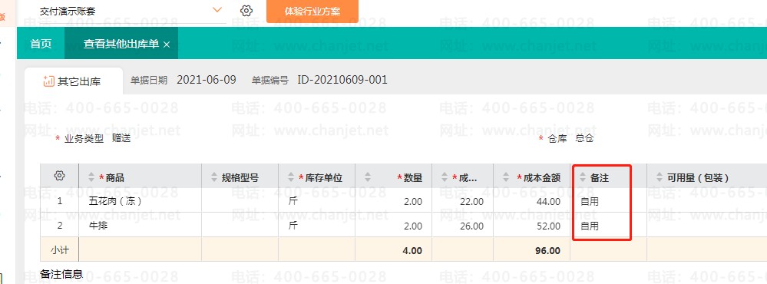This screenshot has height=284, width=767.
Task: Select the 查看其他出库单 tab
Action: (121, 44)
